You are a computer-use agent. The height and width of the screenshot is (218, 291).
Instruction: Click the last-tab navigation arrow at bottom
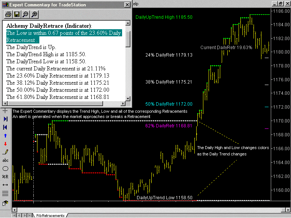(30, 216)
